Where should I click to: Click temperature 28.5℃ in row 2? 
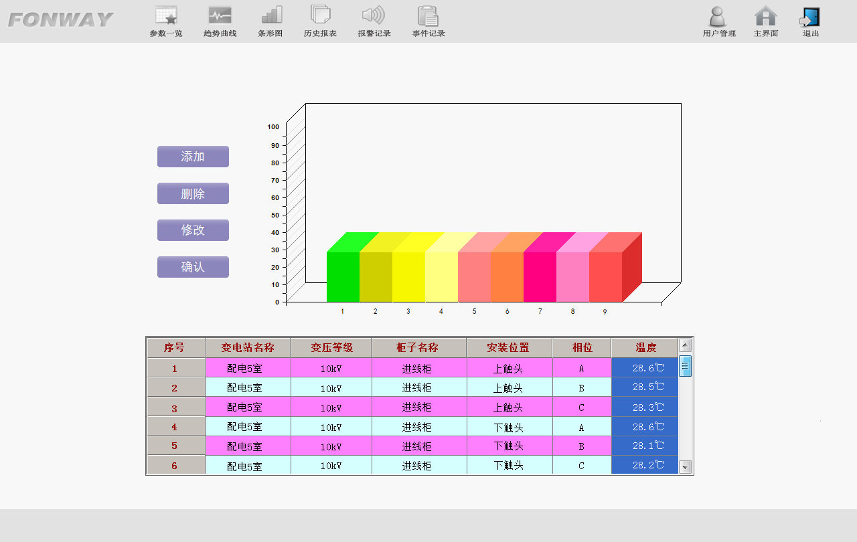pos(648,387)
